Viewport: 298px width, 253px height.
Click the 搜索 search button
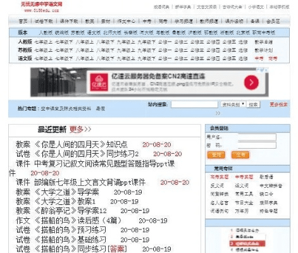pos(253,104)
